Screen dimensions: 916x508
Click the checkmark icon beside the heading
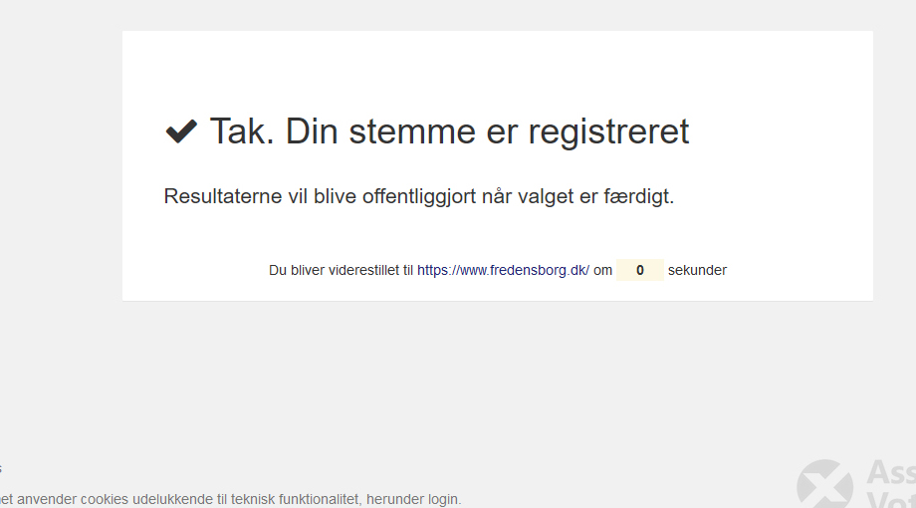tap(181, 131)
